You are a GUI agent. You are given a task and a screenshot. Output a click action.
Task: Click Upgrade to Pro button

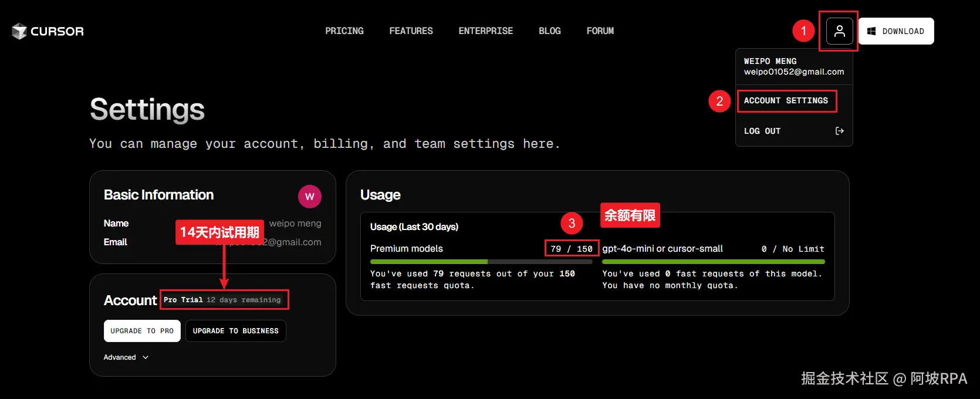142,331
